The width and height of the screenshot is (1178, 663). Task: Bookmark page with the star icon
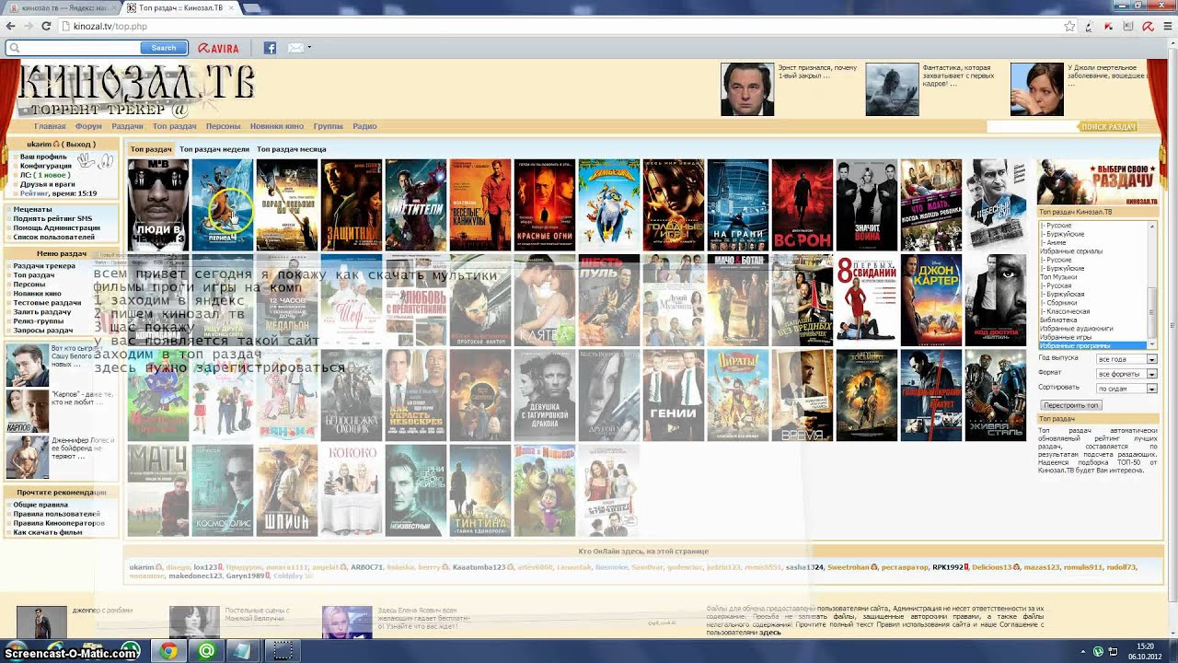point(1069,26)
